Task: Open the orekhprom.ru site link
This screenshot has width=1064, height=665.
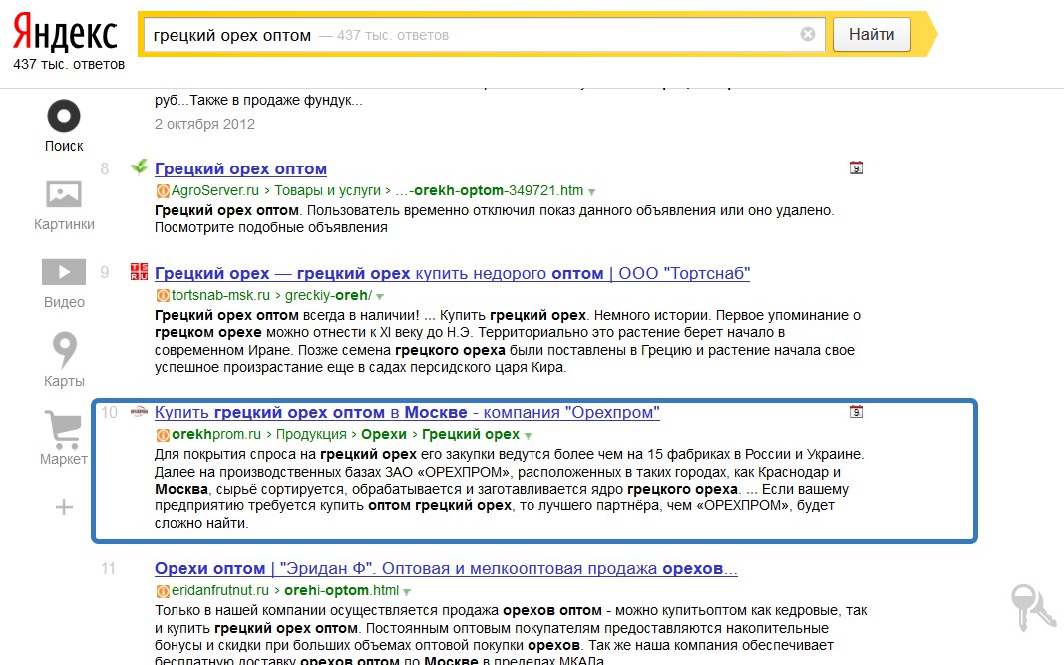Action: [215, 434]
